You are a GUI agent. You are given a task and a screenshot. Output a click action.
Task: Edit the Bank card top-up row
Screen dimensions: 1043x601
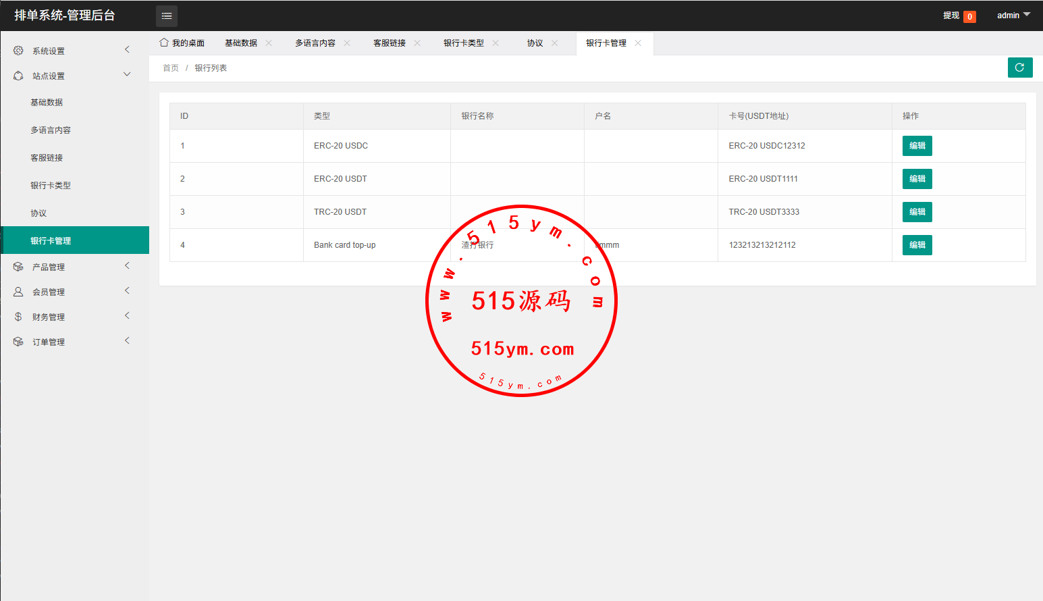pyautogui.click(x=917, y=245)
